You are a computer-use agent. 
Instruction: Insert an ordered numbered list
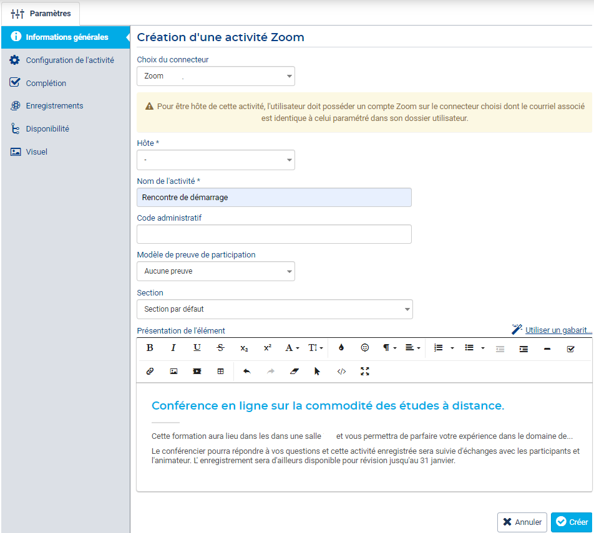coord(438,348)
